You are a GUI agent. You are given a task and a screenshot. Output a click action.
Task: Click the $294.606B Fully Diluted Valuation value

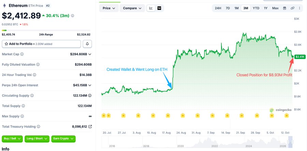[83, 64]
